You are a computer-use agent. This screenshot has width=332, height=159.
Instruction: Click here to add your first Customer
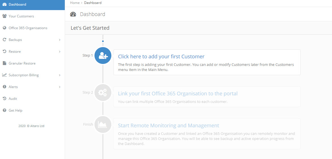[x=161, y=57]
